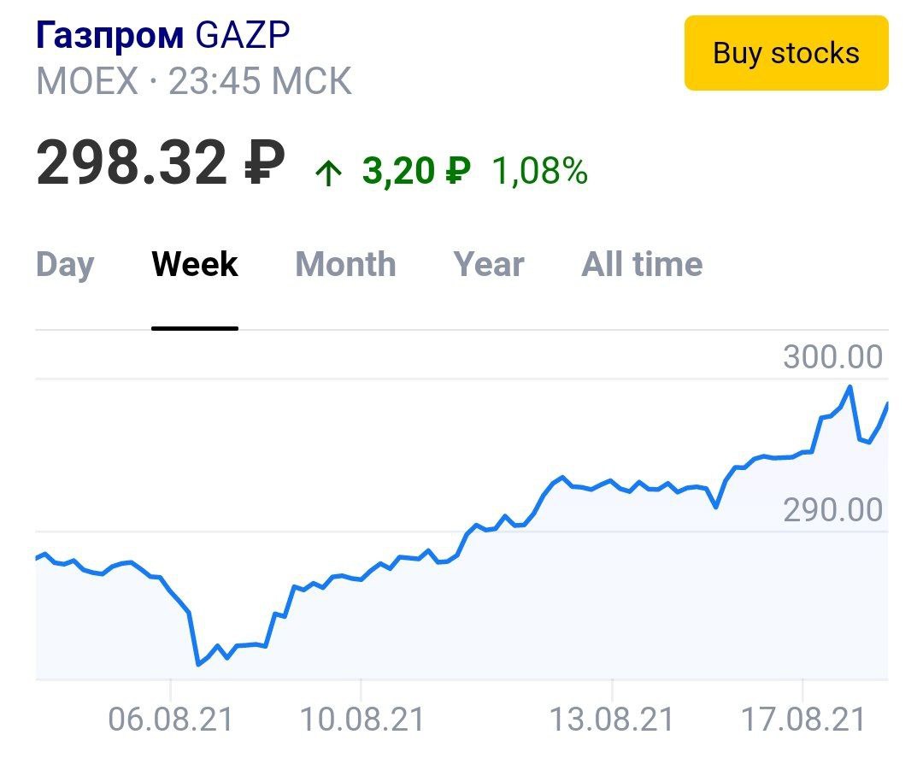Click the MOEX 23:45 МСК exchange label

[x=193, y=82]
